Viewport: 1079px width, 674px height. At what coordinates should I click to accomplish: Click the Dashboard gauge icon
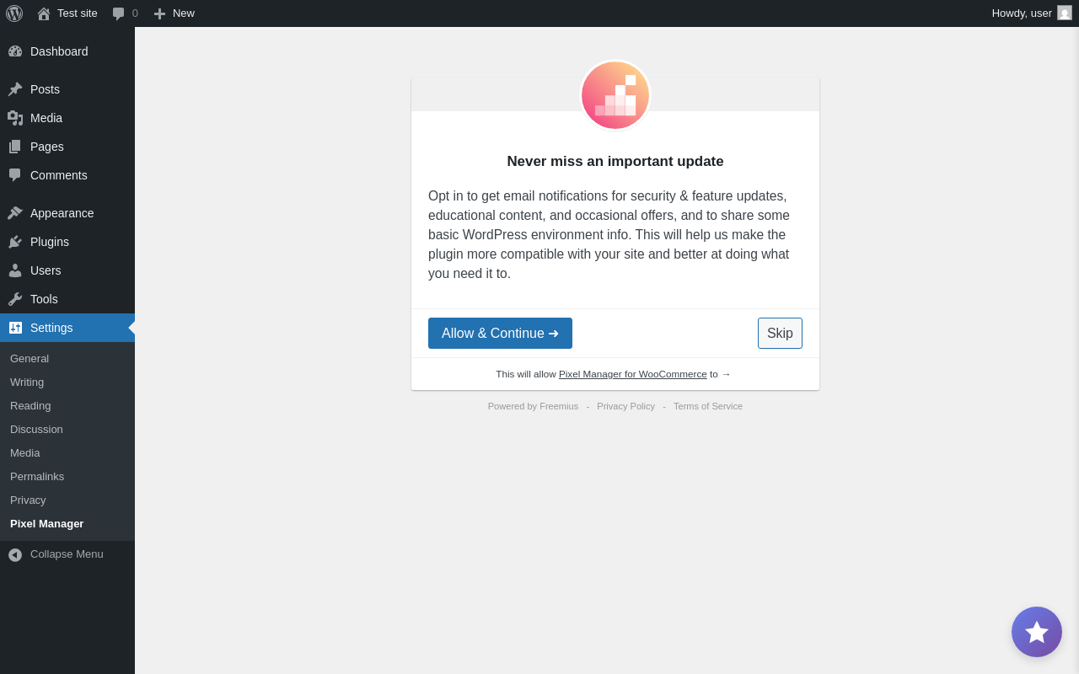[x=15, y=51]
